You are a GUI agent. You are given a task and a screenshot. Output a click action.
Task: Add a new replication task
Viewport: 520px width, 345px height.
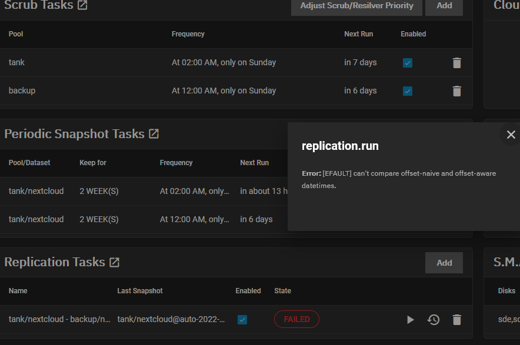pyautogui.click(x=444, y=263)
